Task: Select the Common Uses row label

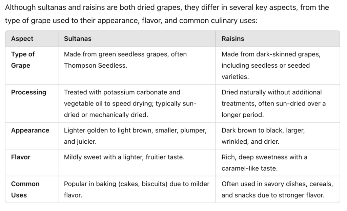Action: click(x=25, y=189)
